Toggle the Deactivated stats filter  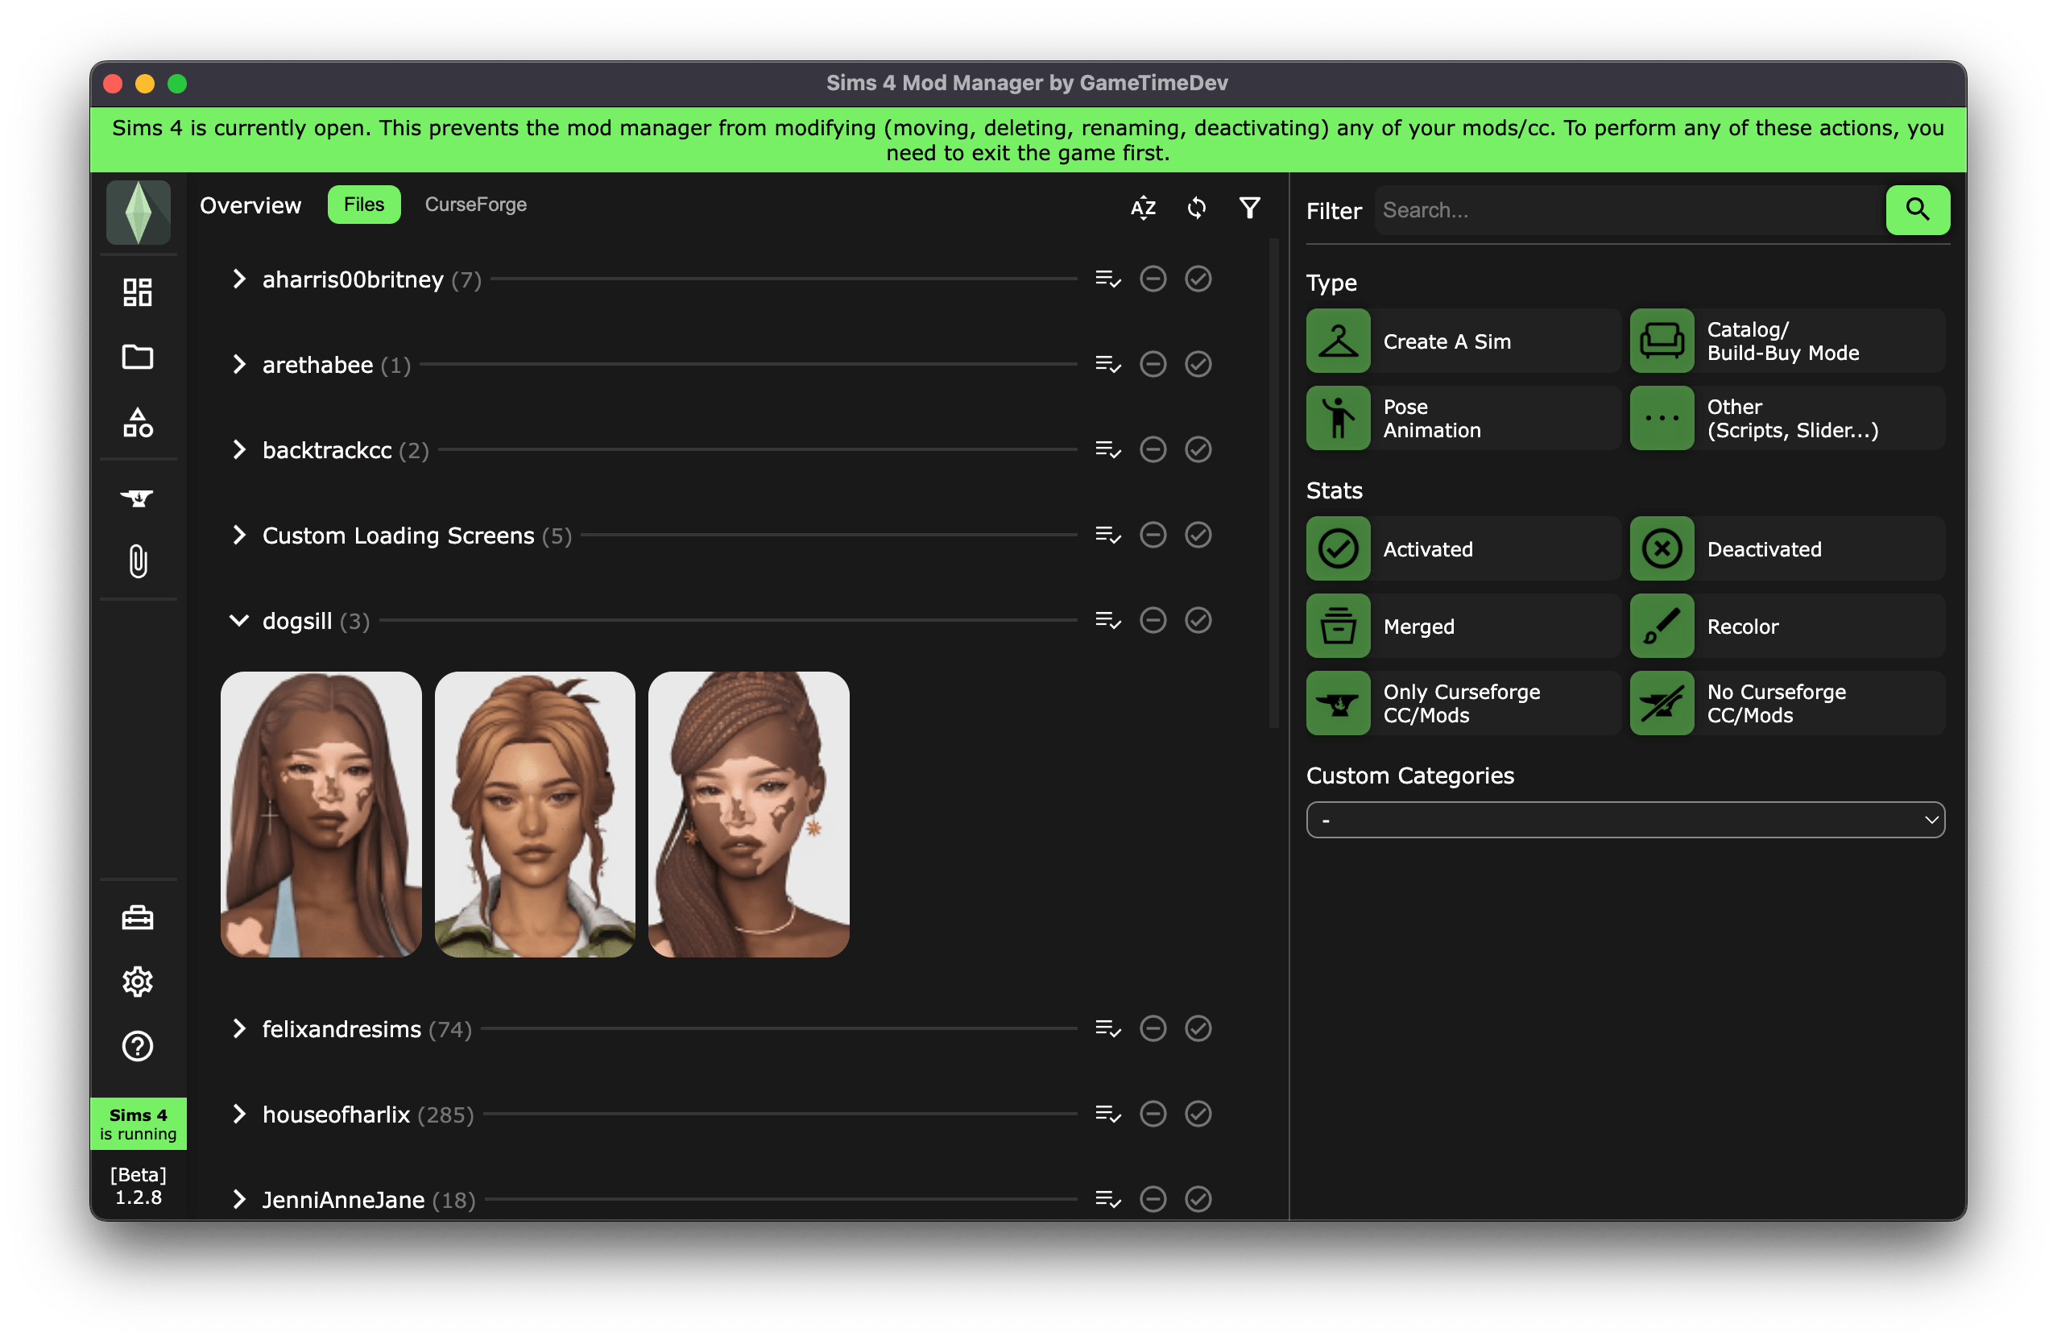1787,549
